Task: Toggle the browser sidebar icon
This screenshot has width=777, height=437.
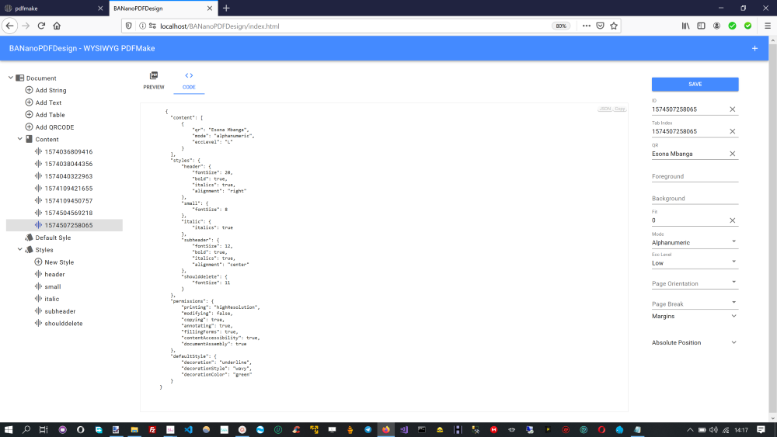Action: (701, 26)
